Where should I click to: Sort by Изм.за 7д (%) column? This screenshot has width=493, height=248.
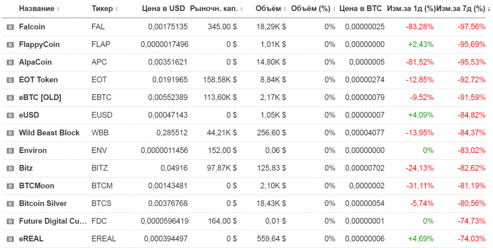point(461,9)
